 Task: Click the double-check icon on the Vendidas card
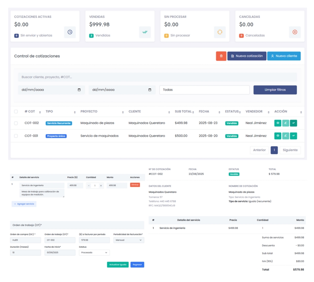(x=145, y=32)
